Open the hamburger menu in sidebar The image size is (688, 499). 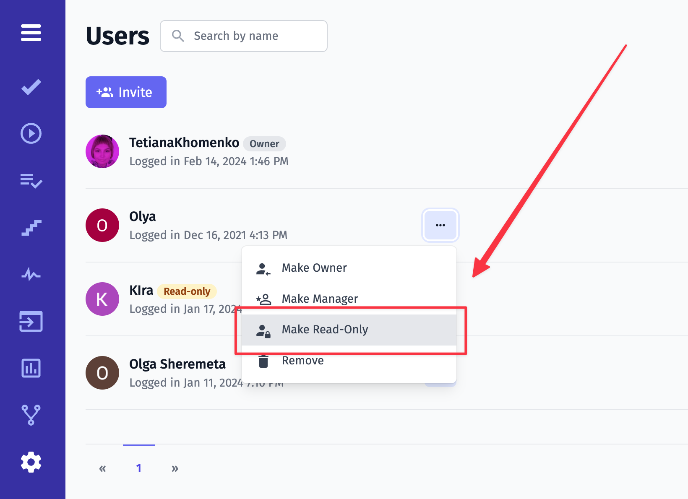coord(31,33)
